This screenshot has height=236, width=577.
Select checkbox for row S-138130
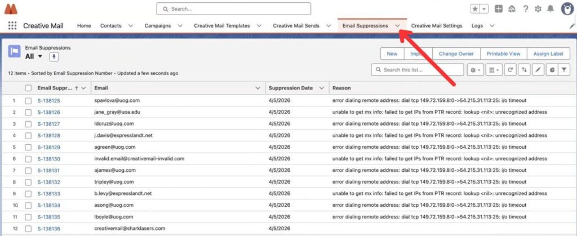click(x=28, y=159)
